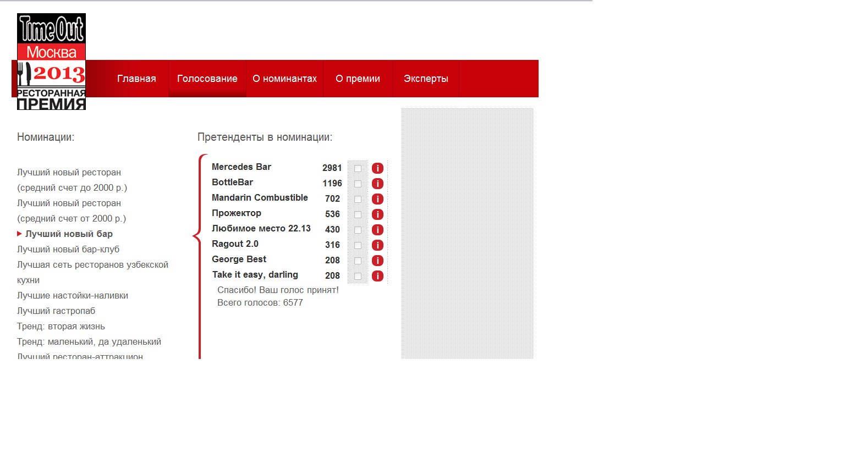
Task: Click the info icon beside Прожектор
Action: 377,214
